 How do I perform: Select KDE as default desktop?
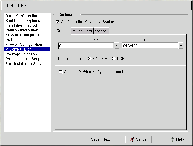pyautogui.click(x=113, y=59)
